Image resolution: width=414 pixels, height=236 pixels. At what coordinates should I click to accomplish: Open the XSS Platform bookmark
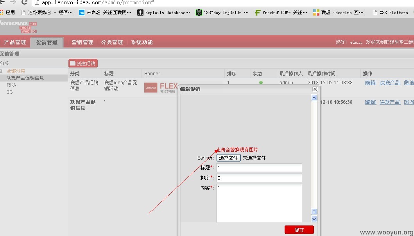click(390, 12)
